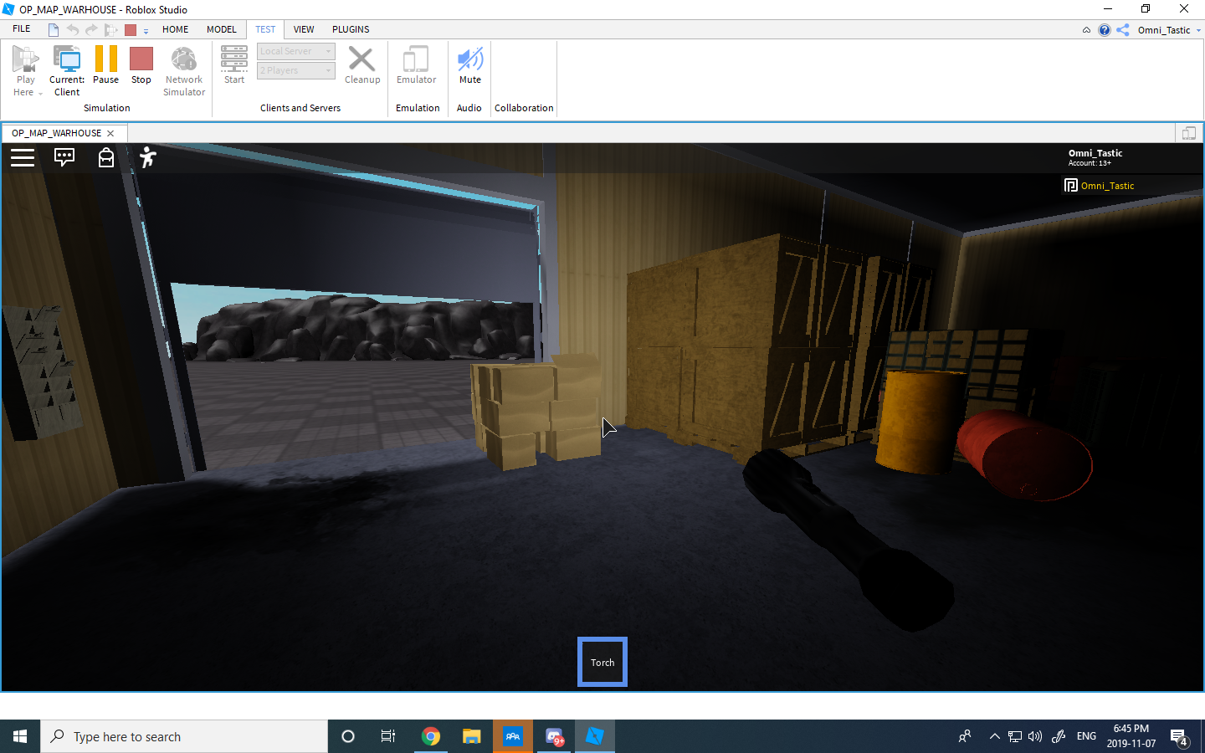Image resolution: width=1205 pixels, height=753 pixels.
Task: Switch Current: Client view
Action: 66,67
